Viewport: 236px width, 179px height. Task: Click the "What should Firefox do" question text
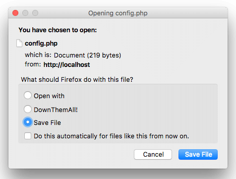77,79
